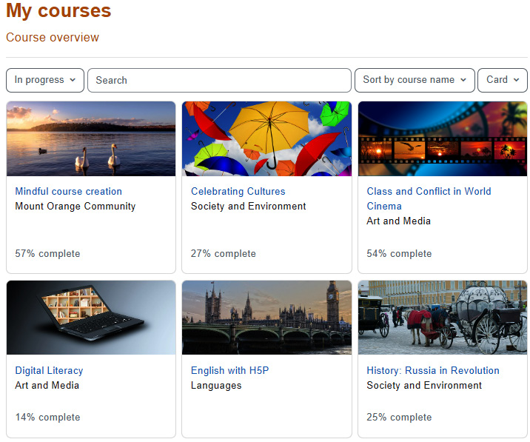Open the Card view dropdown
Image resolution: width=530 pixels, height=442 pixels.
click(x=503, y=80)
